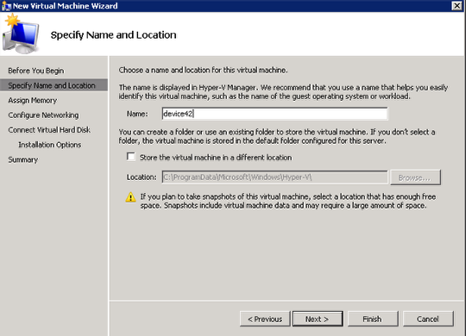Click the Finish button

click(373, 319)
